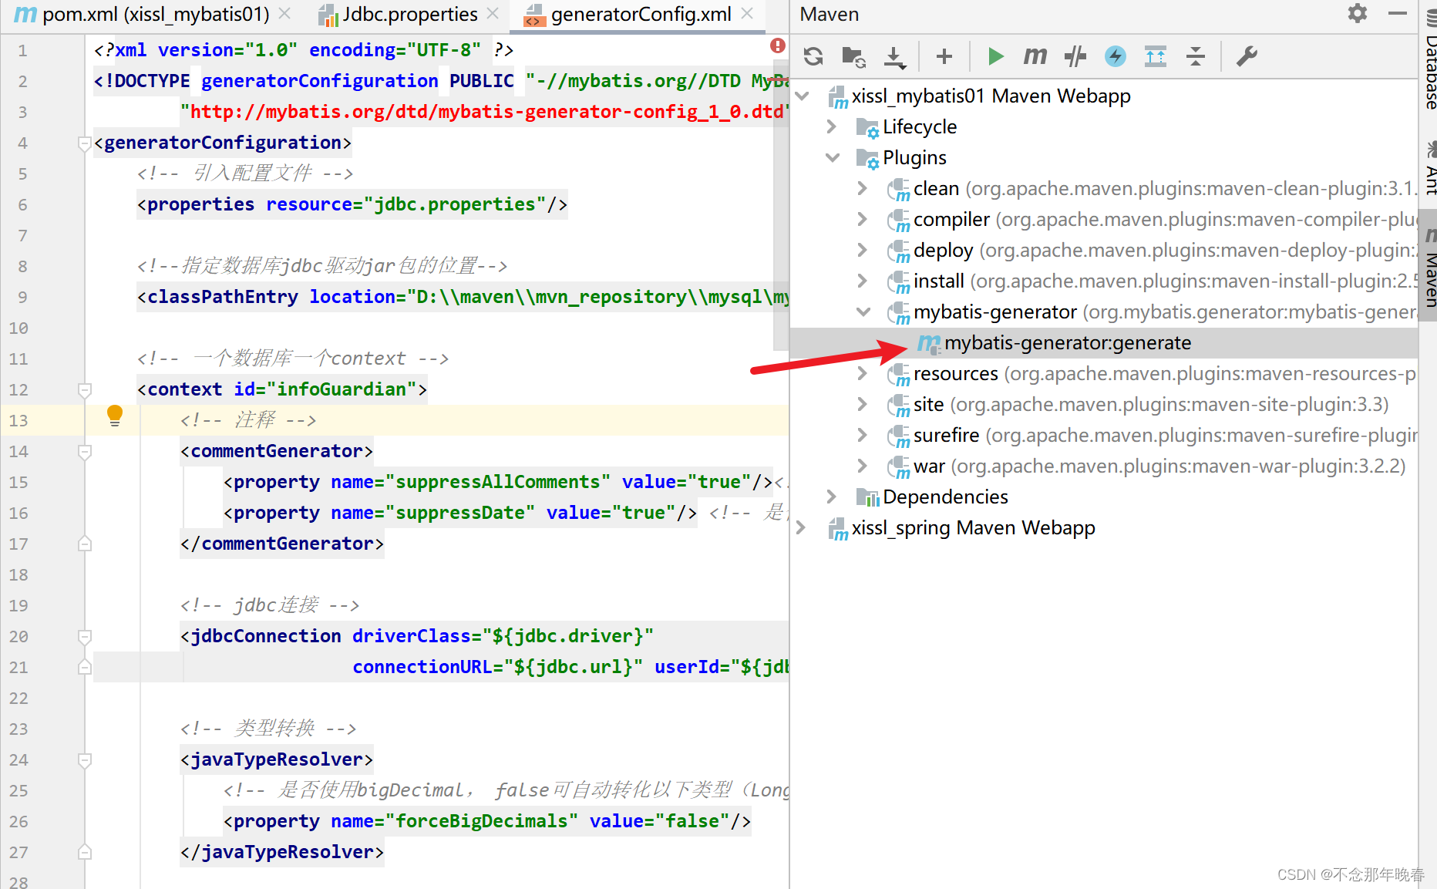
Task: Add Maven project with plus icon
Action: [x=944, y=56]
